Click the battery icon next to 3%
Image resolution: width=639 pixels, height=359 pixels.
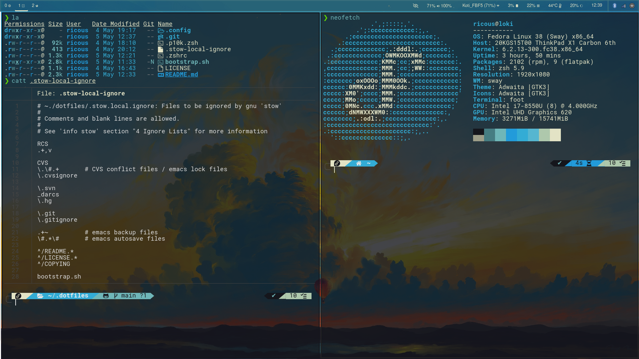click(x=517, y=6)
